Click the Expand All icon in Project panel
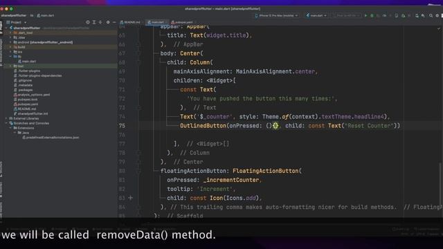The height and width of the screenshot is (249, 443). coord(94,22)
